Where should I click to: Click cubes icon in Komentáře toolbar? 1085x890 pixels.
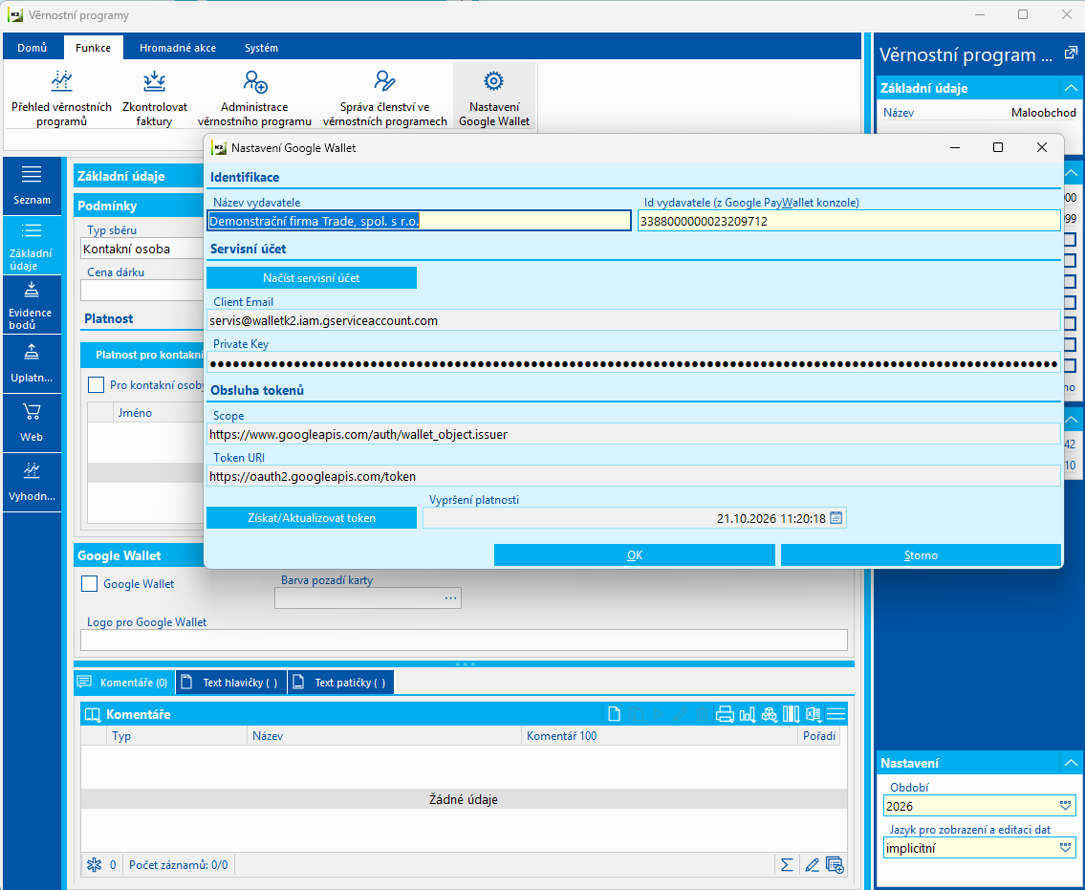[x=770, y=714]
